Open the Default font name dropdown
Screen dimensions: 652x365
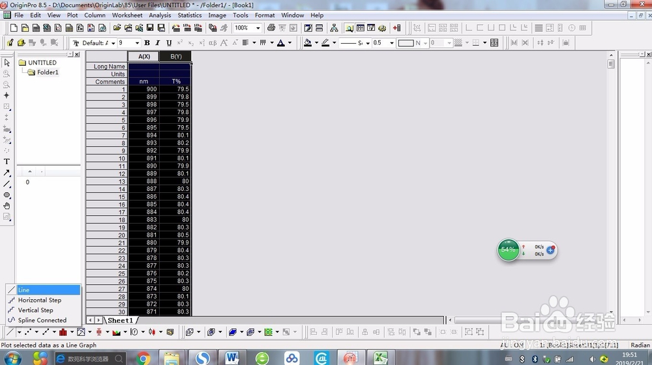click(x=113, y=43)
